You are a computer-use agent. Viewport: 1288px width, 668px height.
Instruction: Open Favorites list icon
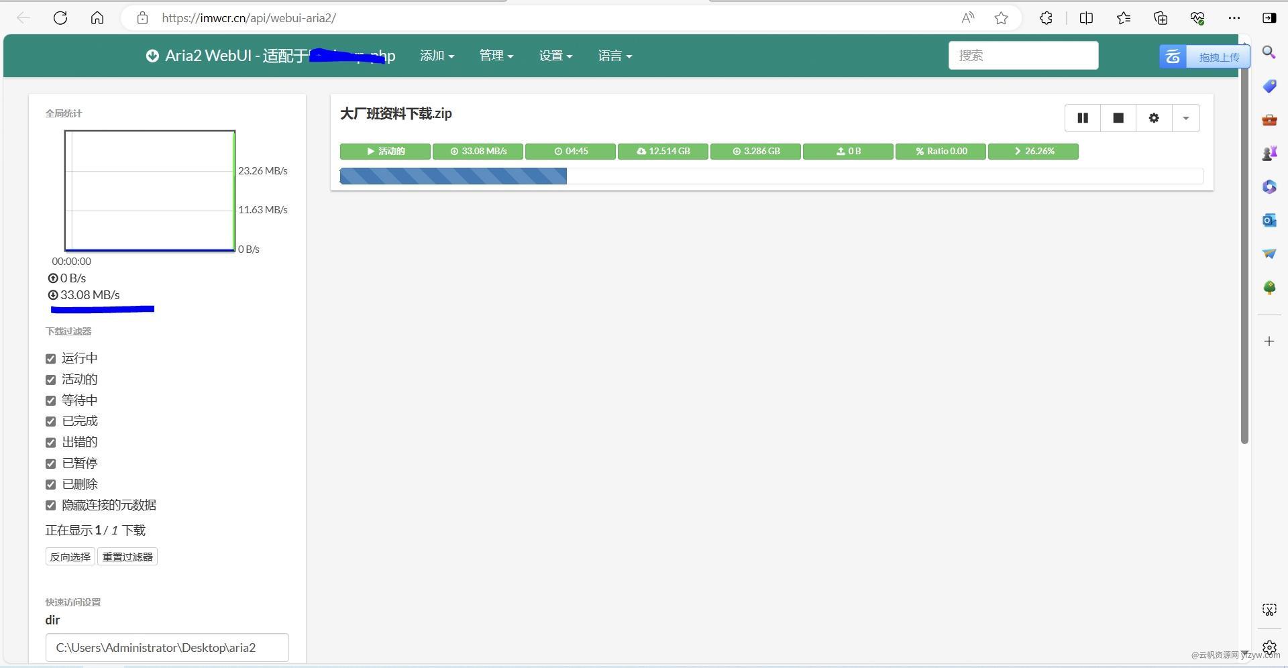point(1124,18)
